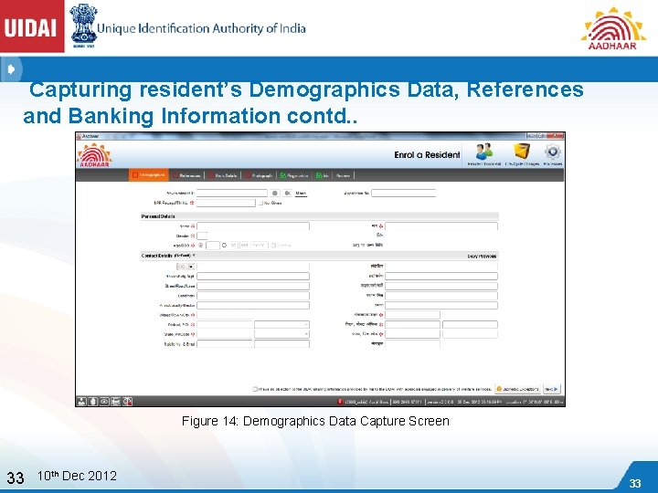
Task: Open the District, P.O. dropdown
Action: 282,324
